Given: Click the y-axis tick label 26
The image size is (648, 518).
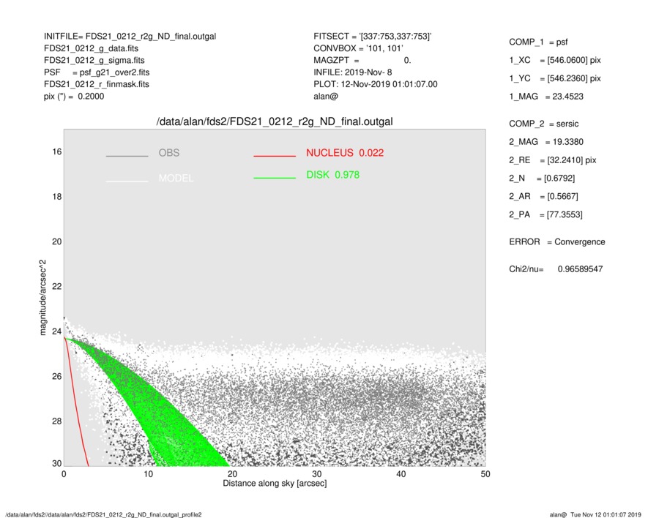Looking at the screenshot, I should pyautogui.click(x=56, y=376).
